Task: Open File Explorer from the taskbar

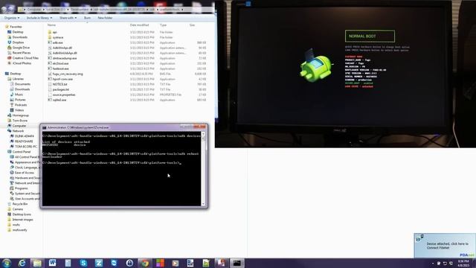Action: pyautogui.click(x=37, y=263)
